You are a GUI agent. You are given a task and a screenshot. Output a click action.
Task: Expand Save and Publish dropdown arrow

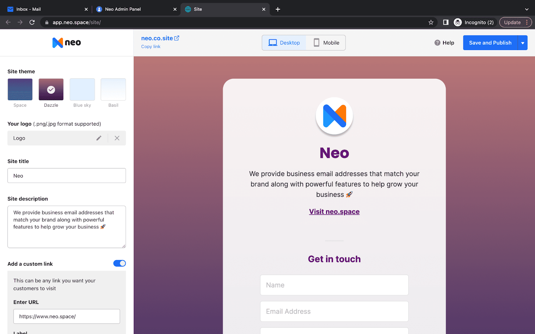tap(523, 43)
